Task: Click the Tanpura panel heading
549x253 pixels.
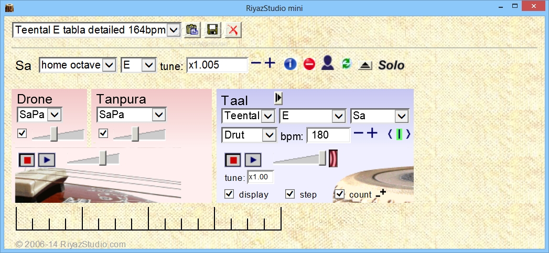Action: (x=121, y=99)
